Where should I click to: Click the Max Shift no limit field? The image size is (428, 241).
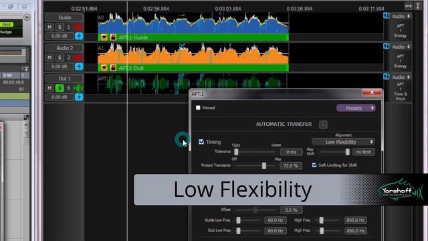click(x=364, y=152)
